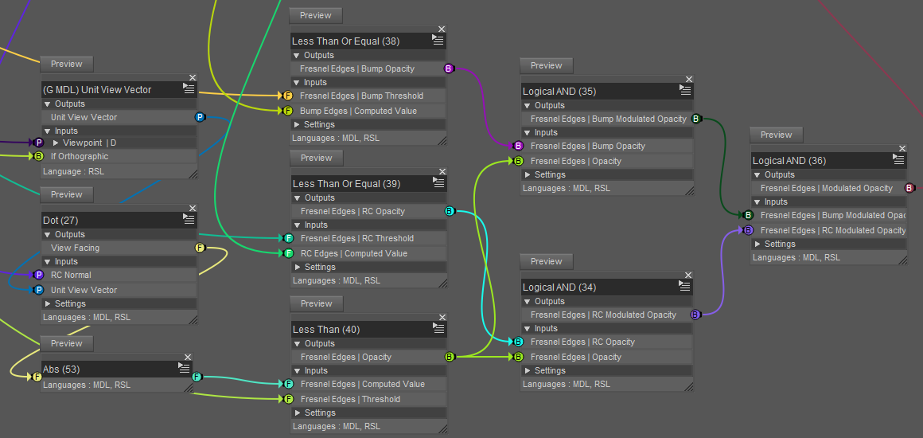Image resolution: width=923 pixels, height=438 pixels.
Task: Close the Dot (27) brick
Action: pos(193,208)
